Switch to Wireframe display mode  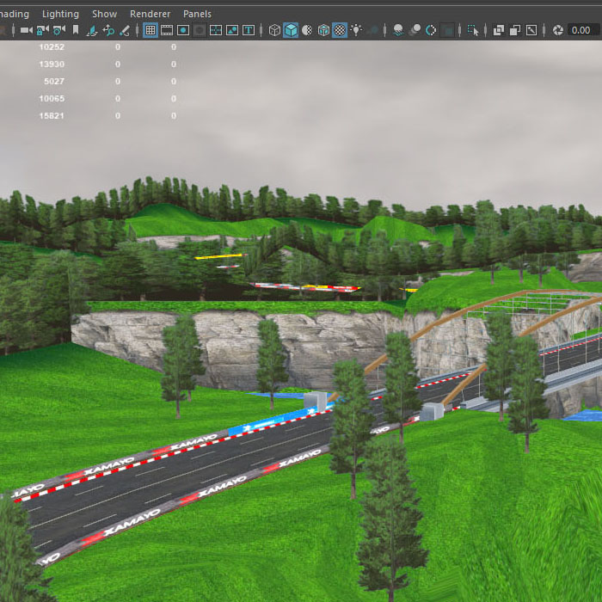[x=274, y=30]
